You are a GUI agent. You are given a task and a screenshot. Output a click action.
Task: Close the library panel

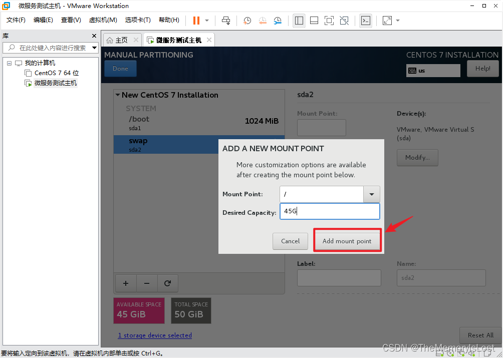[x=94, y=36]
